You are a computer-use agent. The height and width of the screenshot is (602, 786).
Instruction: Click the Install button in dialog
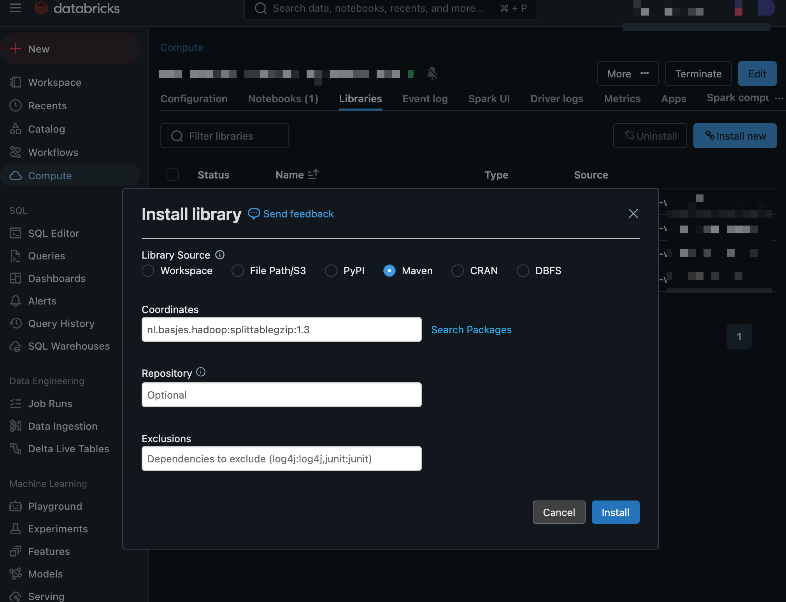(x=616, y=512)
